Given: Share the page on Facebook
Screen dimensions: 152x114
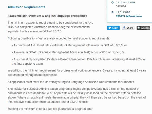Looking at the screenshot, I should click(128, 28).
